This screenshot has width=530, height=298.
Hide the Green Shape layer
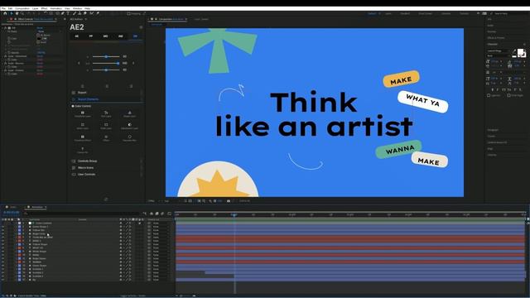3,266
